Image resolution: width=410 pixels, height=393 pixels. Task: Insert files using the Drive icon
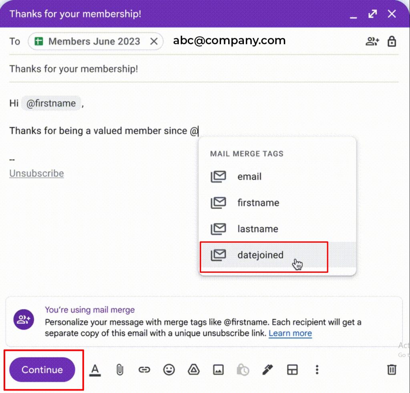[194, 370]
